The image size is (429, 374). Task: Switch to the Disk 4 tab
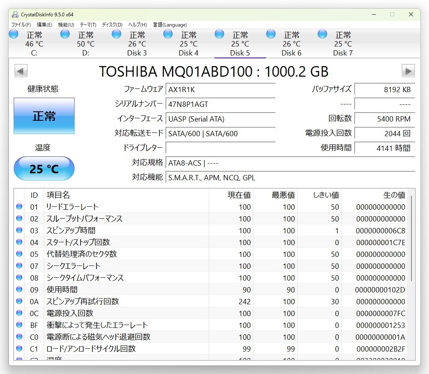tap(188, 44)
